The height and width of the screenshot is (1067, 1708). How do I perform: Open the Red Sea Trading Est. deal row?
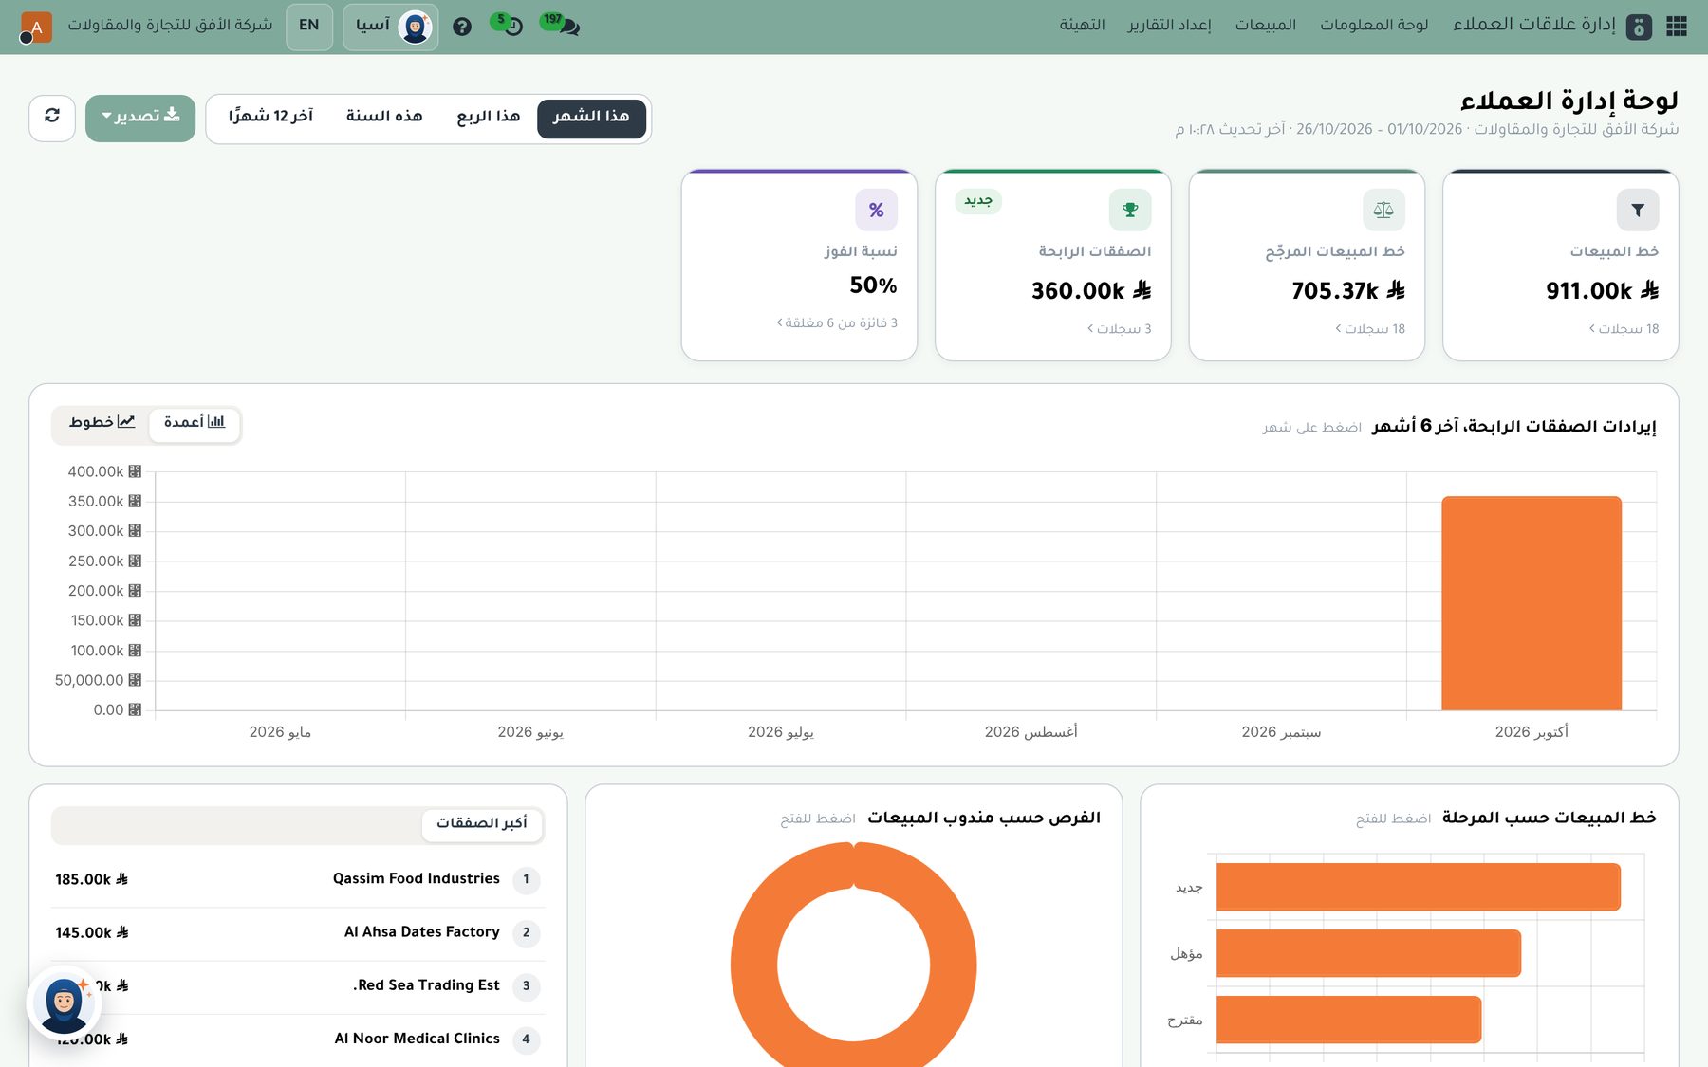[x=298, y=986]
